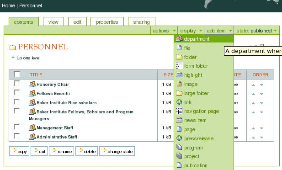Viewport: 282px width, 170px height.
Task: Open the actions dropdown
Action: [x=164, y=31]
